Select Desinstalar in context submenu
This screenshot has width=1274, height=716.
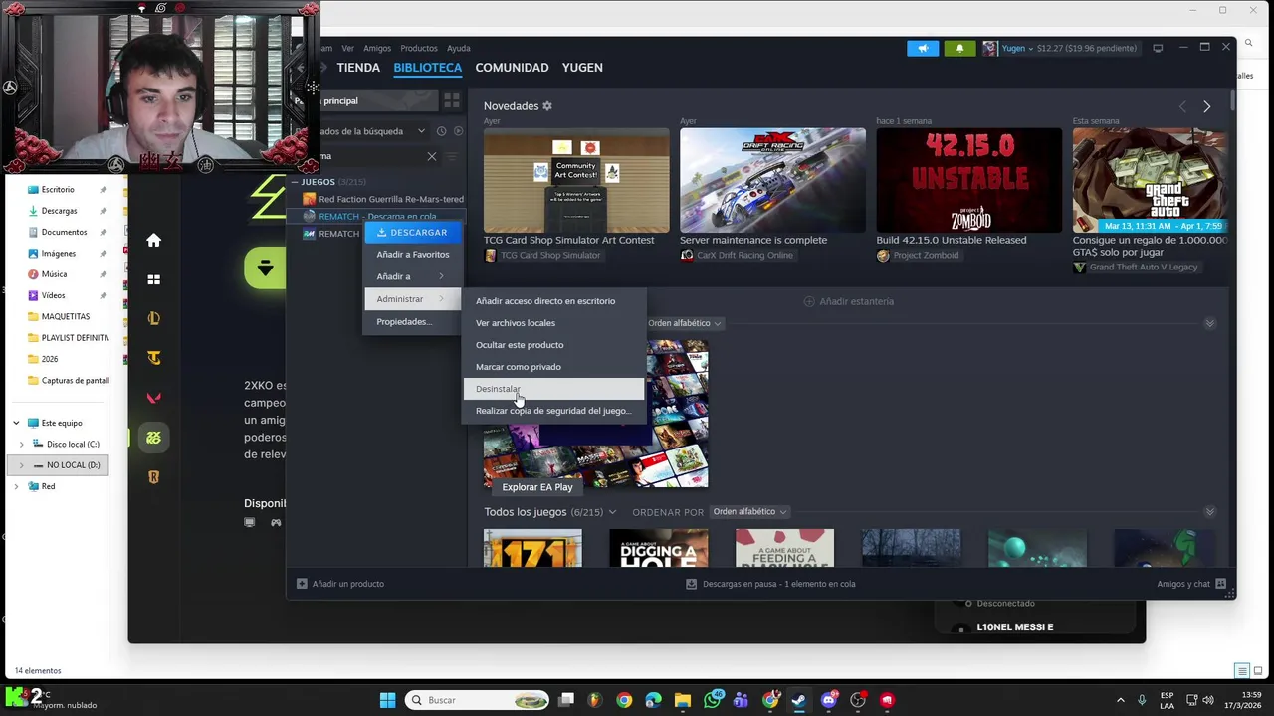coord(553,389)
